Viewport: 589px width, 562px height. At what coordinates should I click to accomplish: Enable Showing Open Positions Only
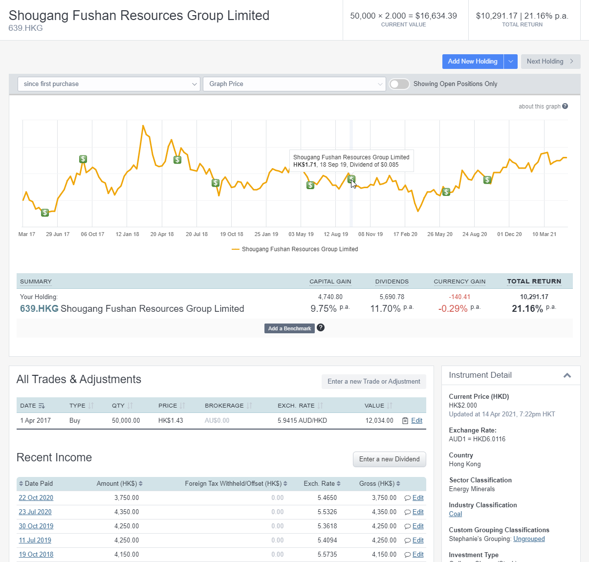tap(399, 84)
